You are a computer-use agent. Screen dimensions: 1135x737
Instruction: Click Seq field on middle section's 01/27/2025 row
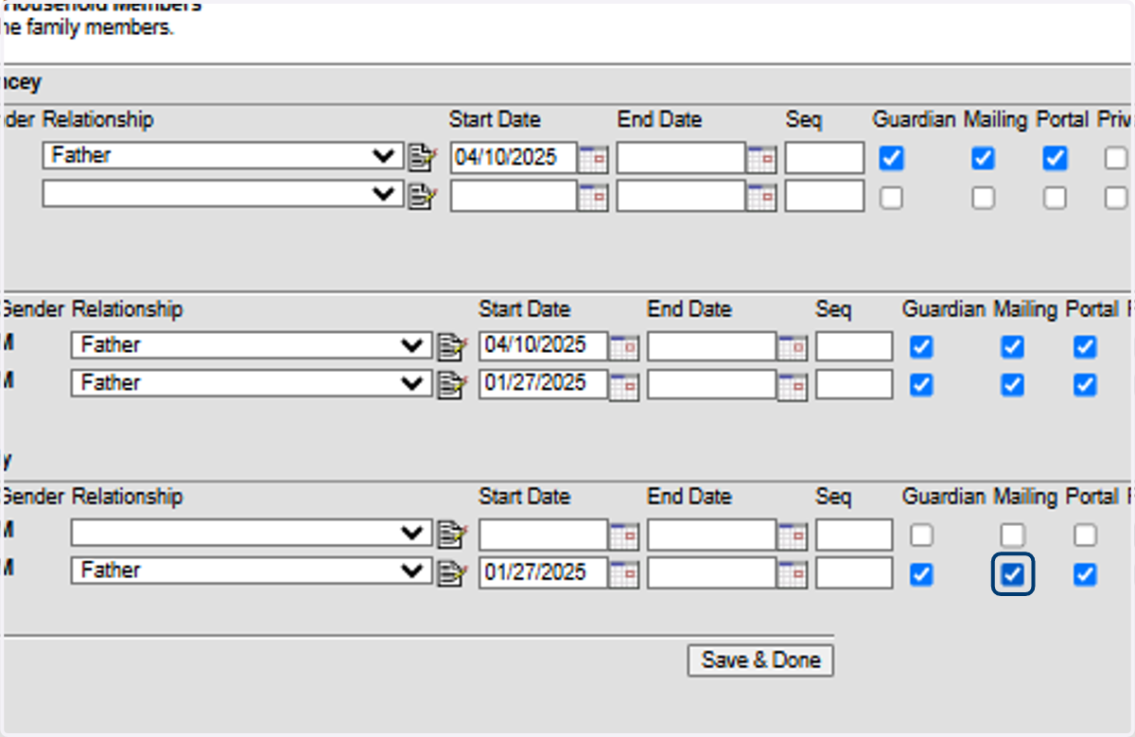click(854, 383)
